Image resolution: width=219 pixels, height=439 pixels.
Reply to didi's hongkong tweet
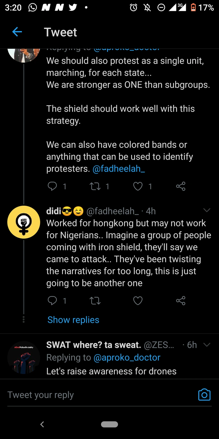click(52, 301)
